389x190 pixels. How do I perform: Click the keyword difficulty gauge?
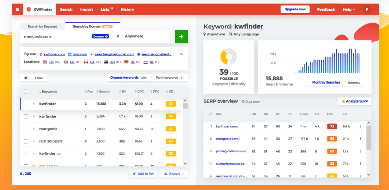229,56
